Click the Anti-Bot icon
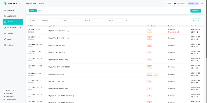207x103 pixels. pyautogui.click(x=5, y=34)
